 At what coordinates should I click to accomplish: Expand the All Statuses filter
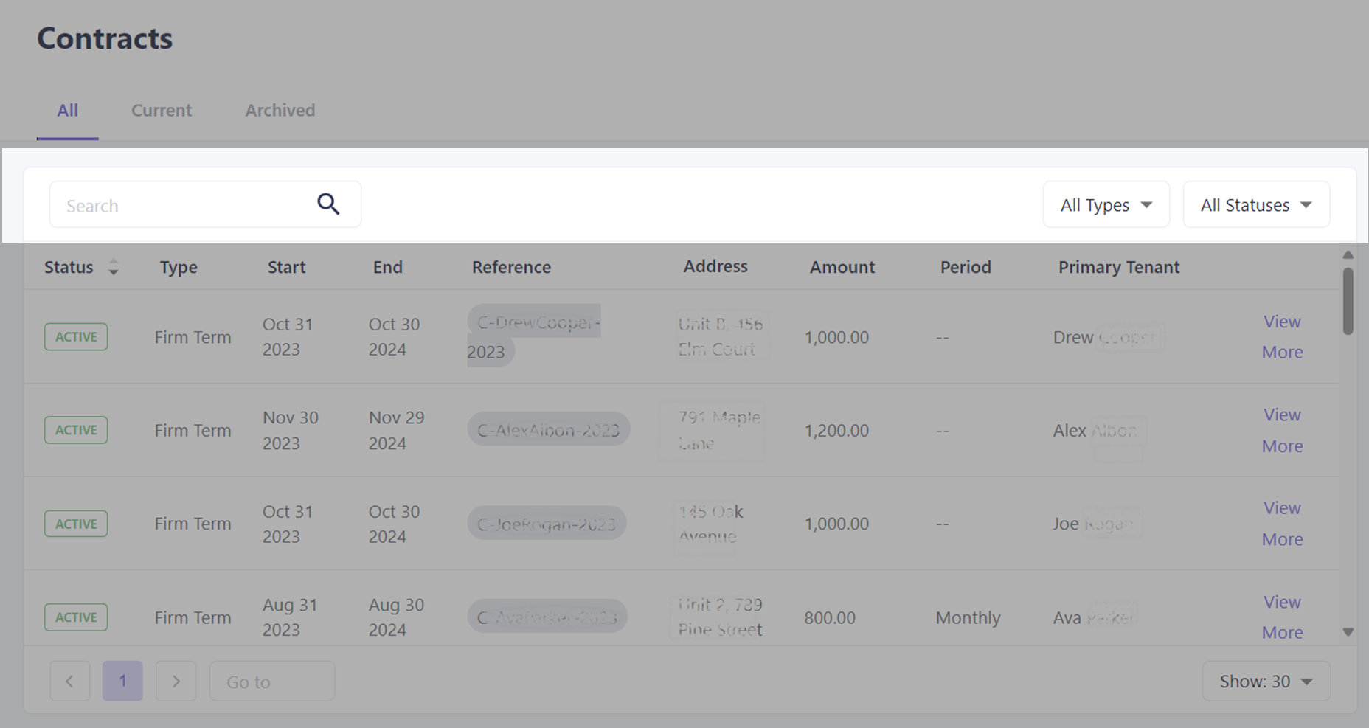(x=1255, y=205)
